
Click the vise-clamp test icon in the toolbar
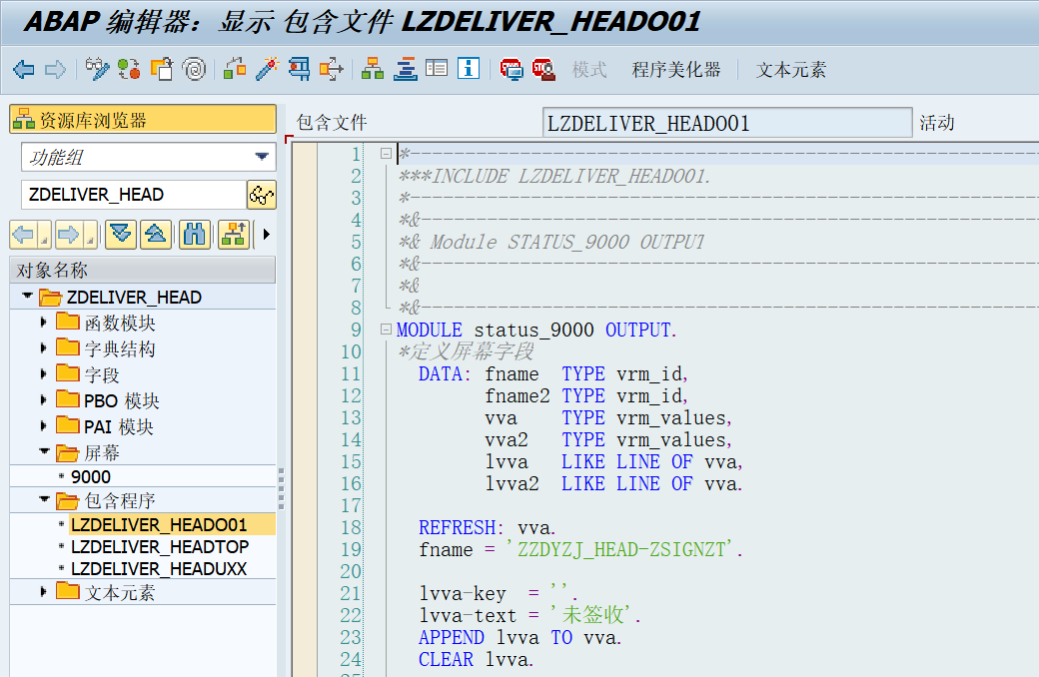point(299,69)
